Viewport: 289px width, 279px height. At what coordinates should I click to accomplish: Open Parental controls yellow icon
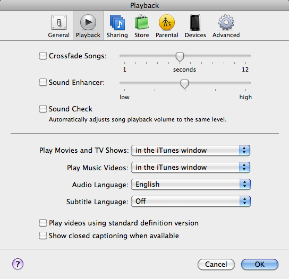[167, 22]
